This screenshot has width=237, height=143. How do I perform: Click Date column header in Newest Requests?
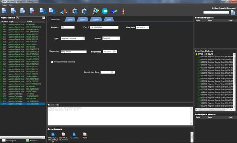201,21
